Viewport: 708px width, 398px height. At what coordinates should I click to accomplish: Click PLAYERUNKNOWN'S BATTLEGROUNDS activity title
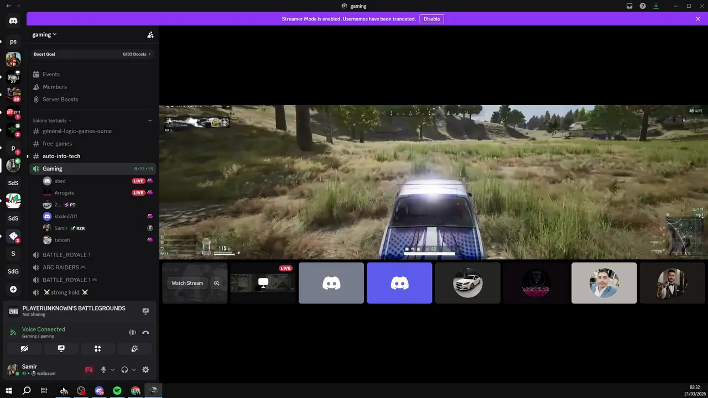(x=74, y=308)
